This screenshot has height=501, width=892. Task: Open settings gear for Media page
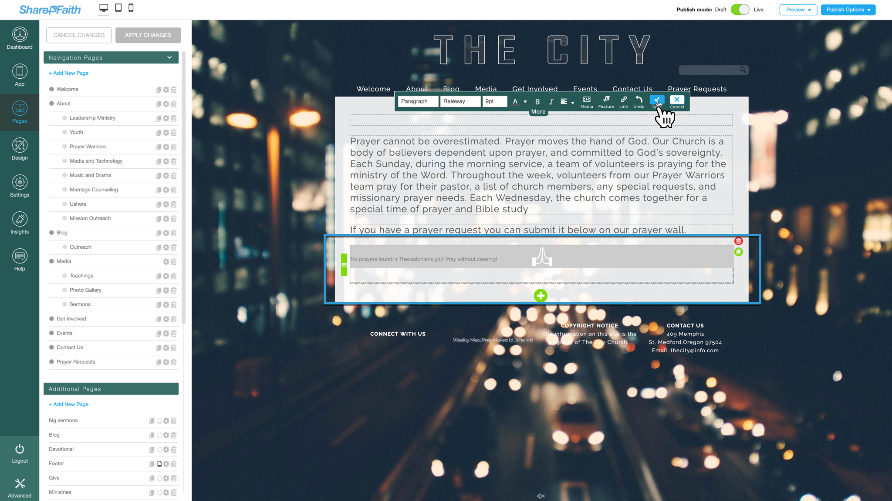click(x=166, y=262)
